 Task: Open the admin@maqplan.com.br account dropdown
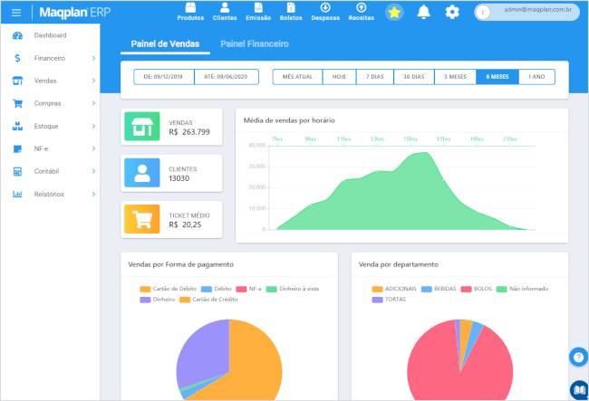point(526,13)
